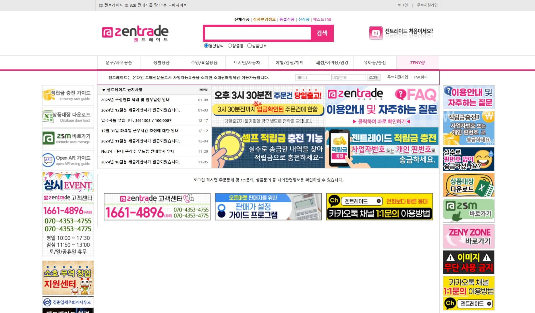This screenshot has height=313, width=535.
Task: Open notice 2024년 10월분 세금계산서가 발급되었습니다
Action: click(140, 162)
